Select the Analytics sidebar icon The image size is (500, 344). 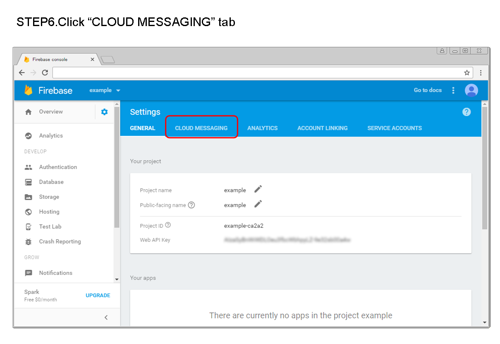pos(28,135)
